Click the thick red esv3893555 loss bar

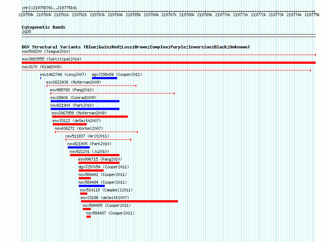[168, 63]
